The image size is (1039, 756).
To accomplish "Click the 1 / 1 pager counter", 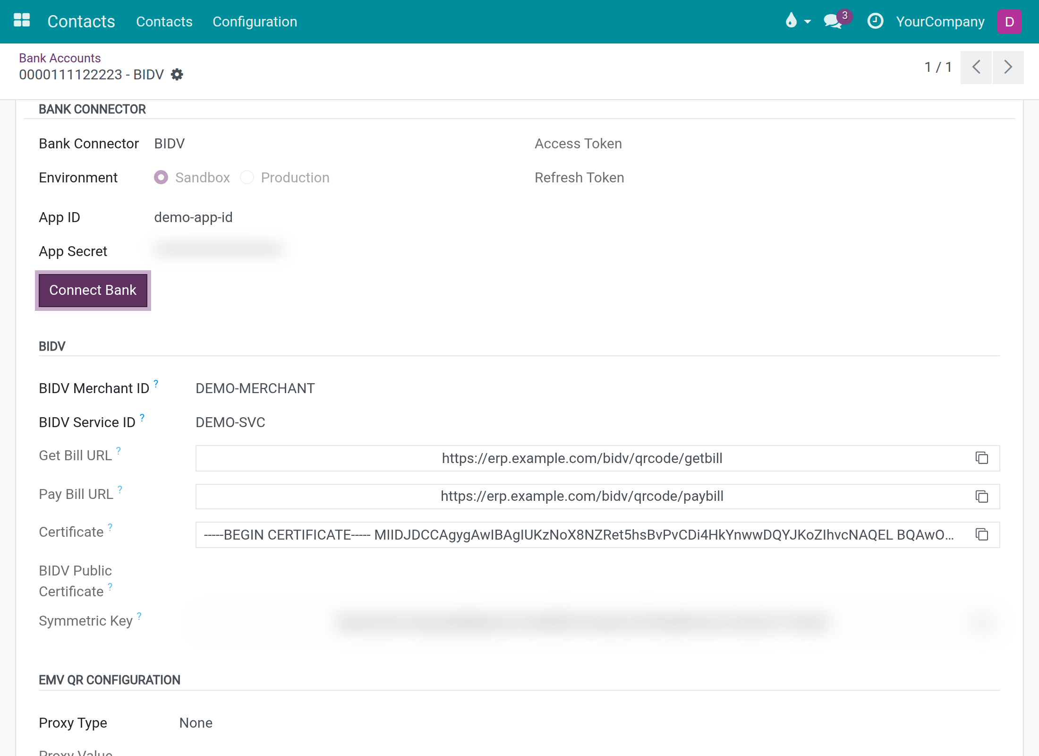I will tap(938, 67).
